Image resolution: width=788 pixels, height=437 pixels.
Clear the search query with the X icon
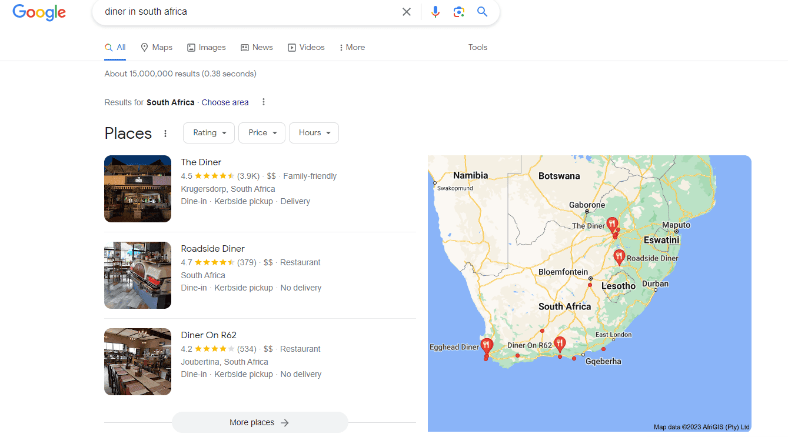pyautogui.click(x=406, y=11)
